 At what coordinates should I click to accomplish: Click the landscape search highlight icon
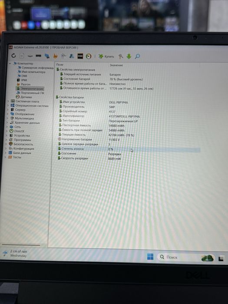click(x=208, y=258)
